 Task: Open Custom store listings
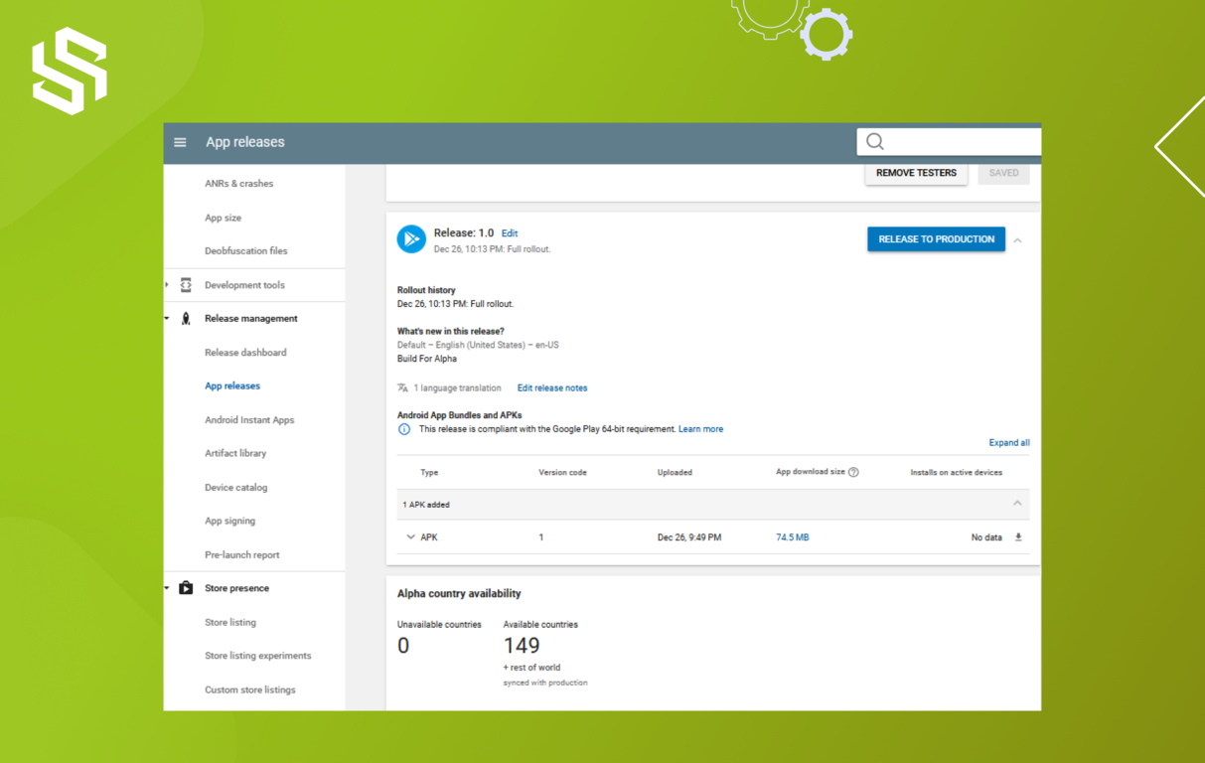249,689
